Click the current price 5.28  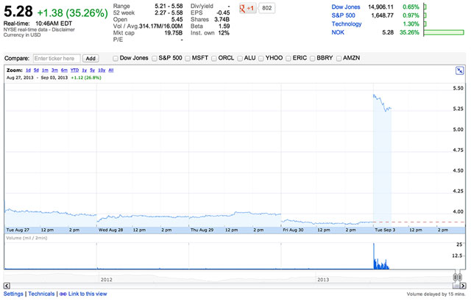(18, 12)
